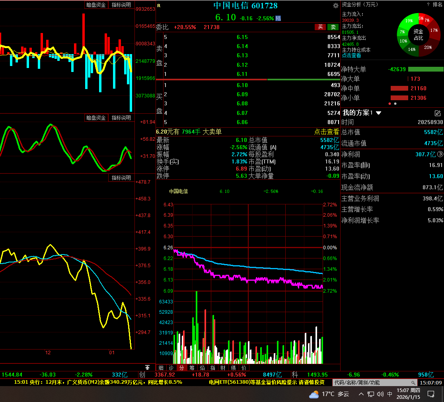This screenshot has height=402, width=444.
Task: Click the magnifier icon in search box
Action: point(413,383)
